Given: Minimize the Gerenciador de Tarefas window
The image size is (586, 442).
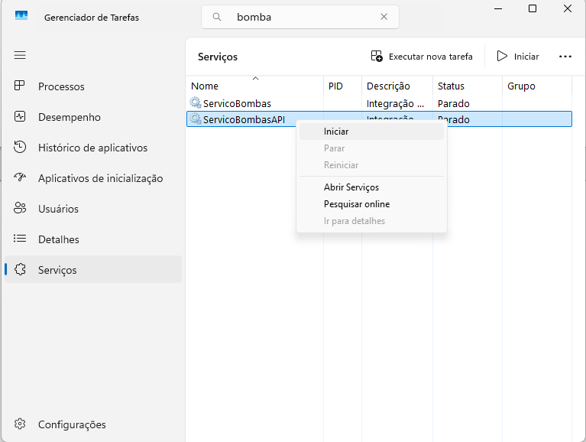Looking at the screenshot, I should pyautogui.click(x=498, y=8).
